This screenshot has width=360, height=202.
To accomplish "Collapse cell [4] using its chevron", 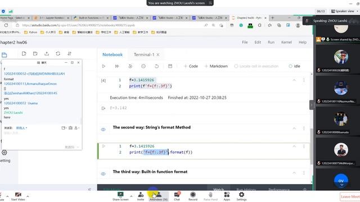I will coord(294,80).
